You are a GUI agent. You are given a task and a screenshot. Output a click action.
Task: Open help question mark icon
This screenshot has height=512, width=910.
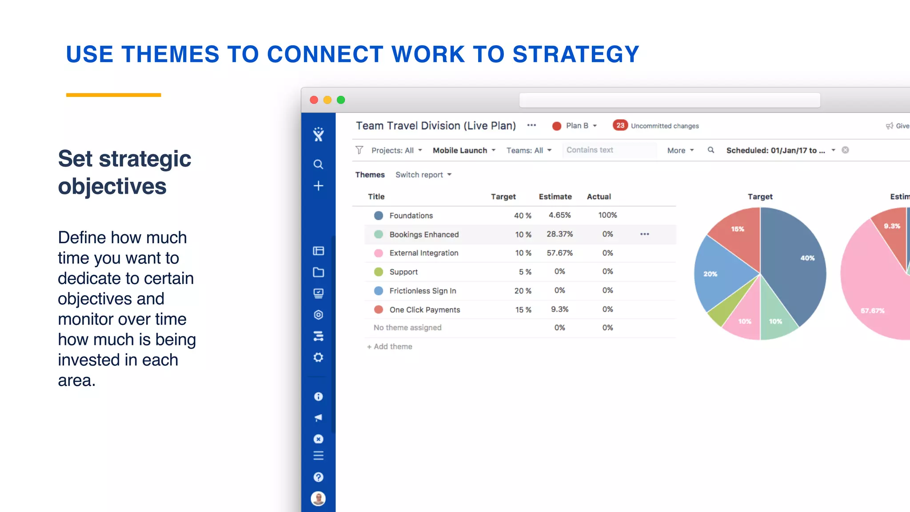coord(318,477)
